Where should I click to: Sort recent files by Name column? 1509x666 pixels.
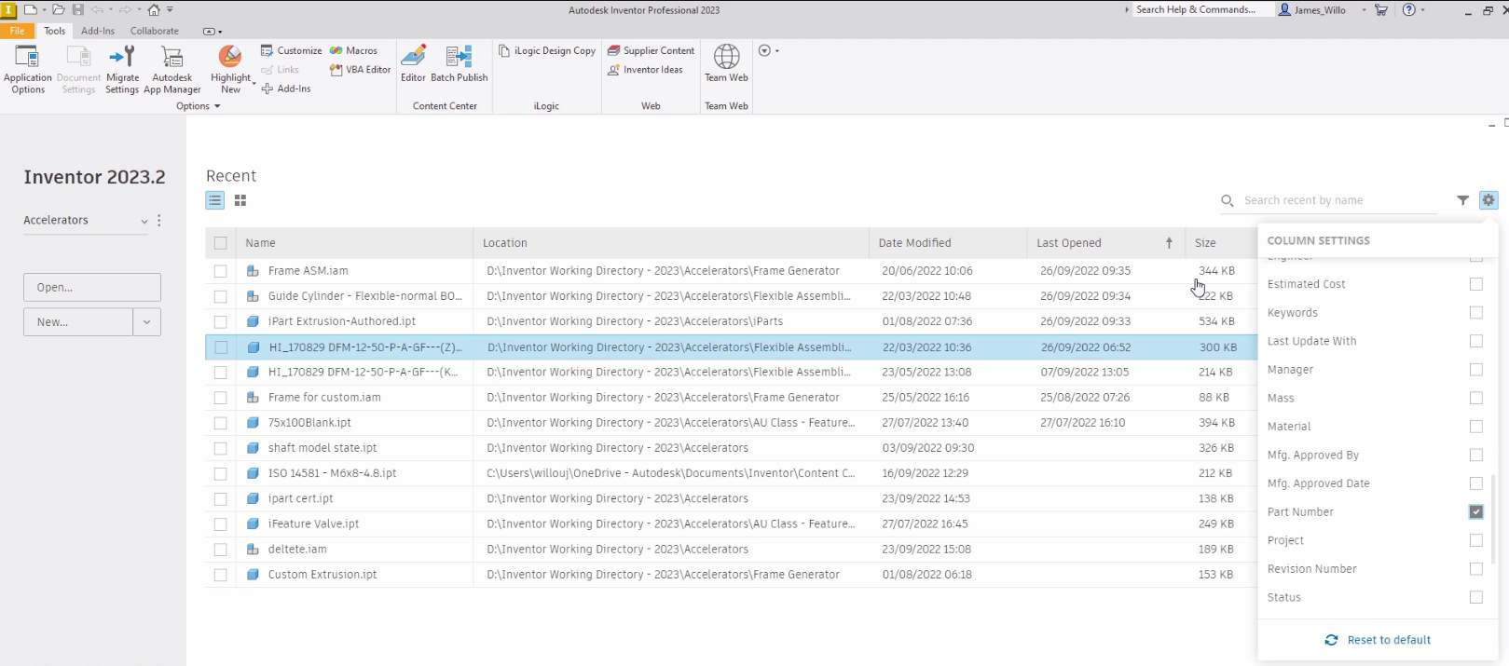(x=354, y=243)
